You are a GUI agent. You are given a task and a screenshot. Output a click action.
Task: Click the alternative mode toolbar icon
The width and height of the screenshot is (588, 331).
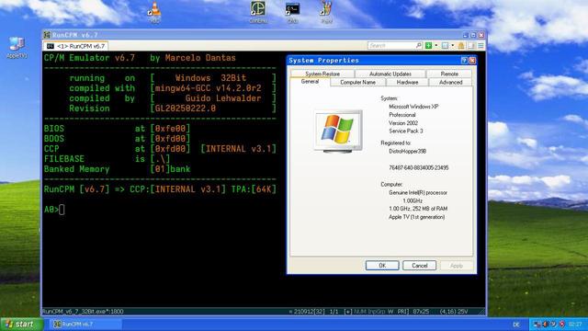(x=471, y=46)
